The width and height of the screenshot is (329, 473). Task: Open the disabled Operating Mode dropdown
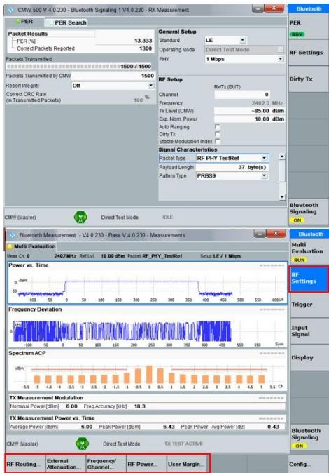point(244,49)
